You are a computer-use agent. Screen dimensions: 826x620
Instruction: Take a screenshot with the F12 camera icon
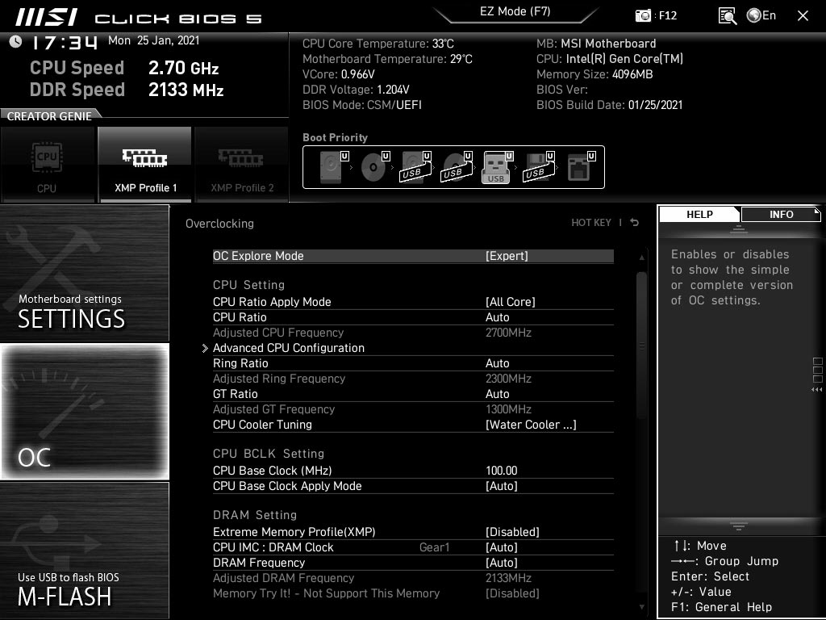point(643,16)
